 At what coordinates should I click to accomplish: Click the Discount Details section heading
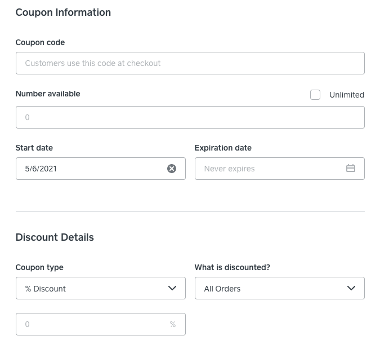coord(55,237)
